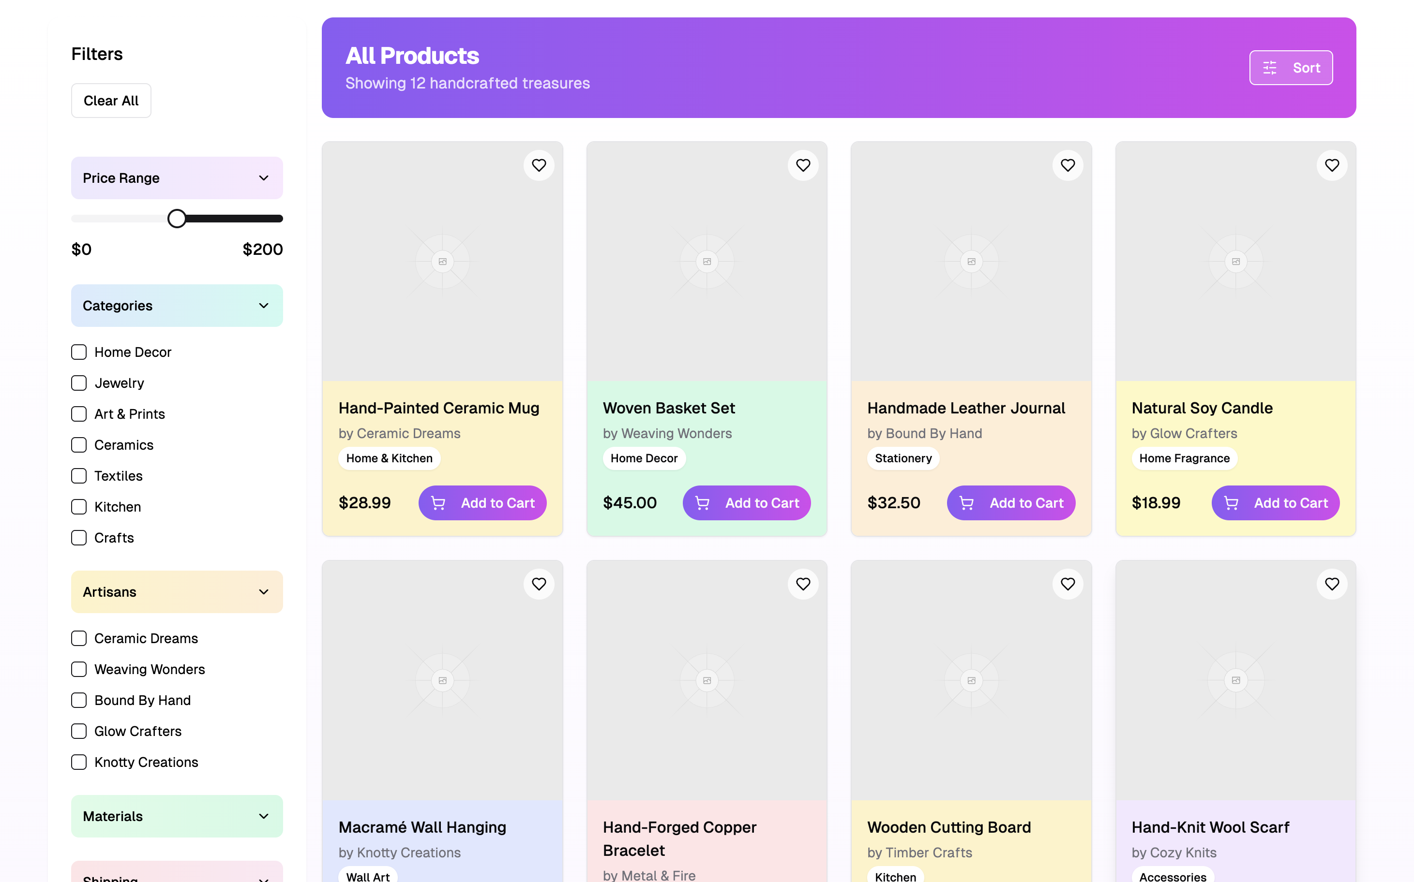Collapse the Artisans filter header
This screenshot has width=1414, height=882.
pyautogui.click(x=176, y=592)
